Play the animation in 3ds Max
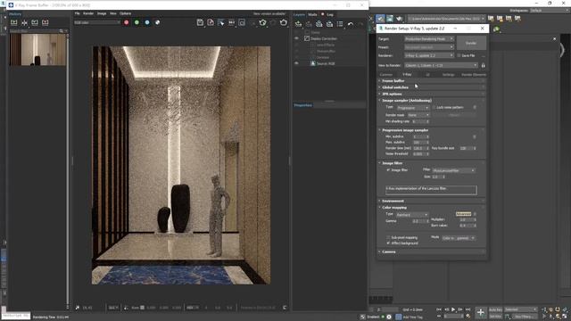 [453, 309]
